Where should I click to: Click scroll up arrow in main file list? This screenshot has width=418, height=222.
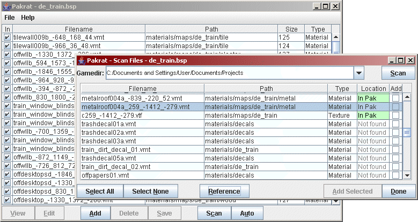(336, 37)
